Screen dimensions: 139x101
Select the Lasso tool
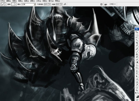pos(137,37)
